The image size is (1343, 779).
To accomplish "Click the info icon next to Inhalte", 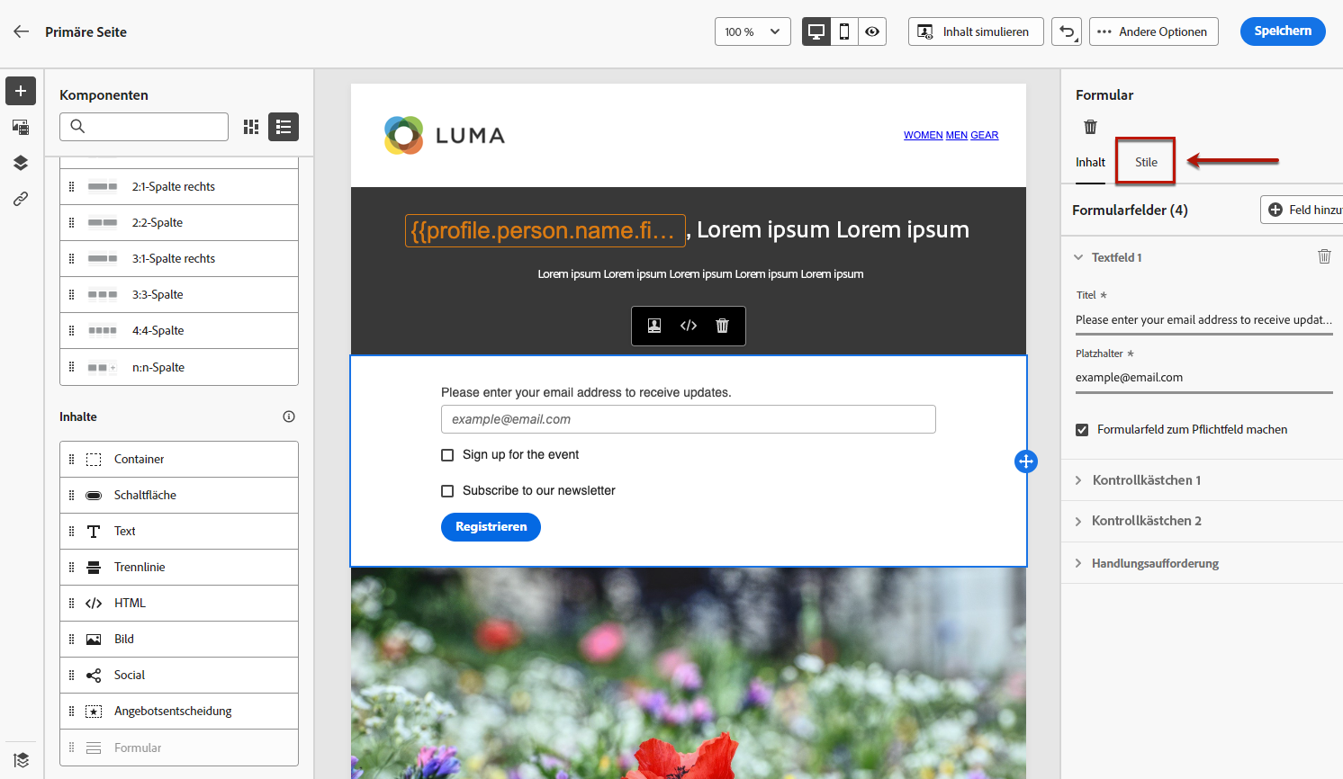I will click(289, 416).
